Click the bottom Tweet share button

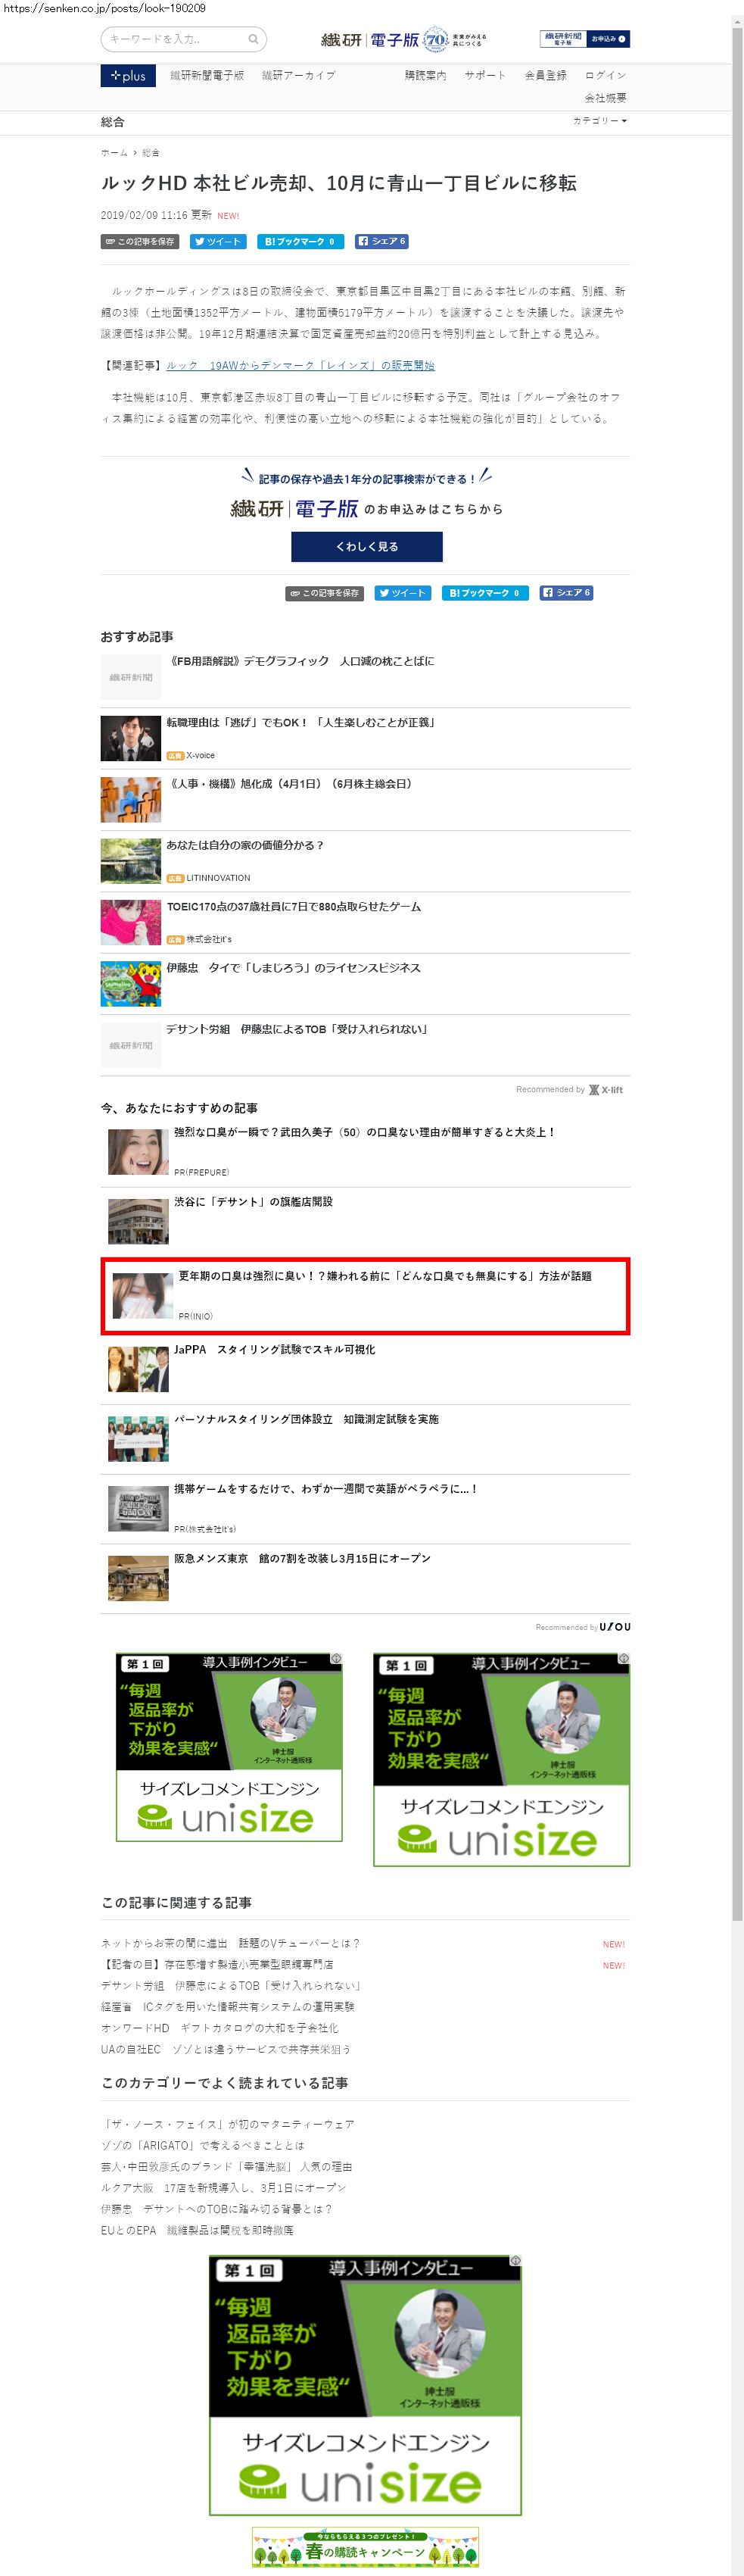coord(403,593)
